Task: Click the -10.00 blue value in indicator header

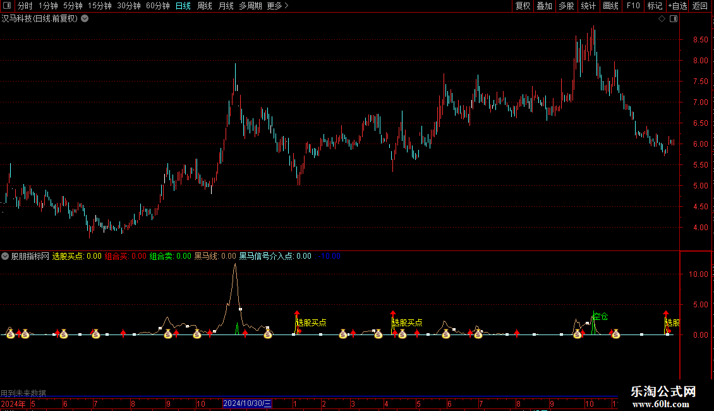Action: pos(329,256)
